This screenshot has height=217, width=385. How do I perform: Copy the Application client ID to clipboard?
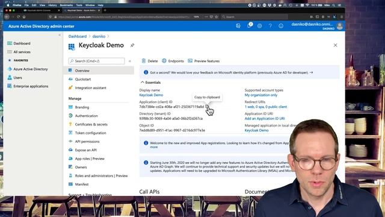tap(207, 106)
